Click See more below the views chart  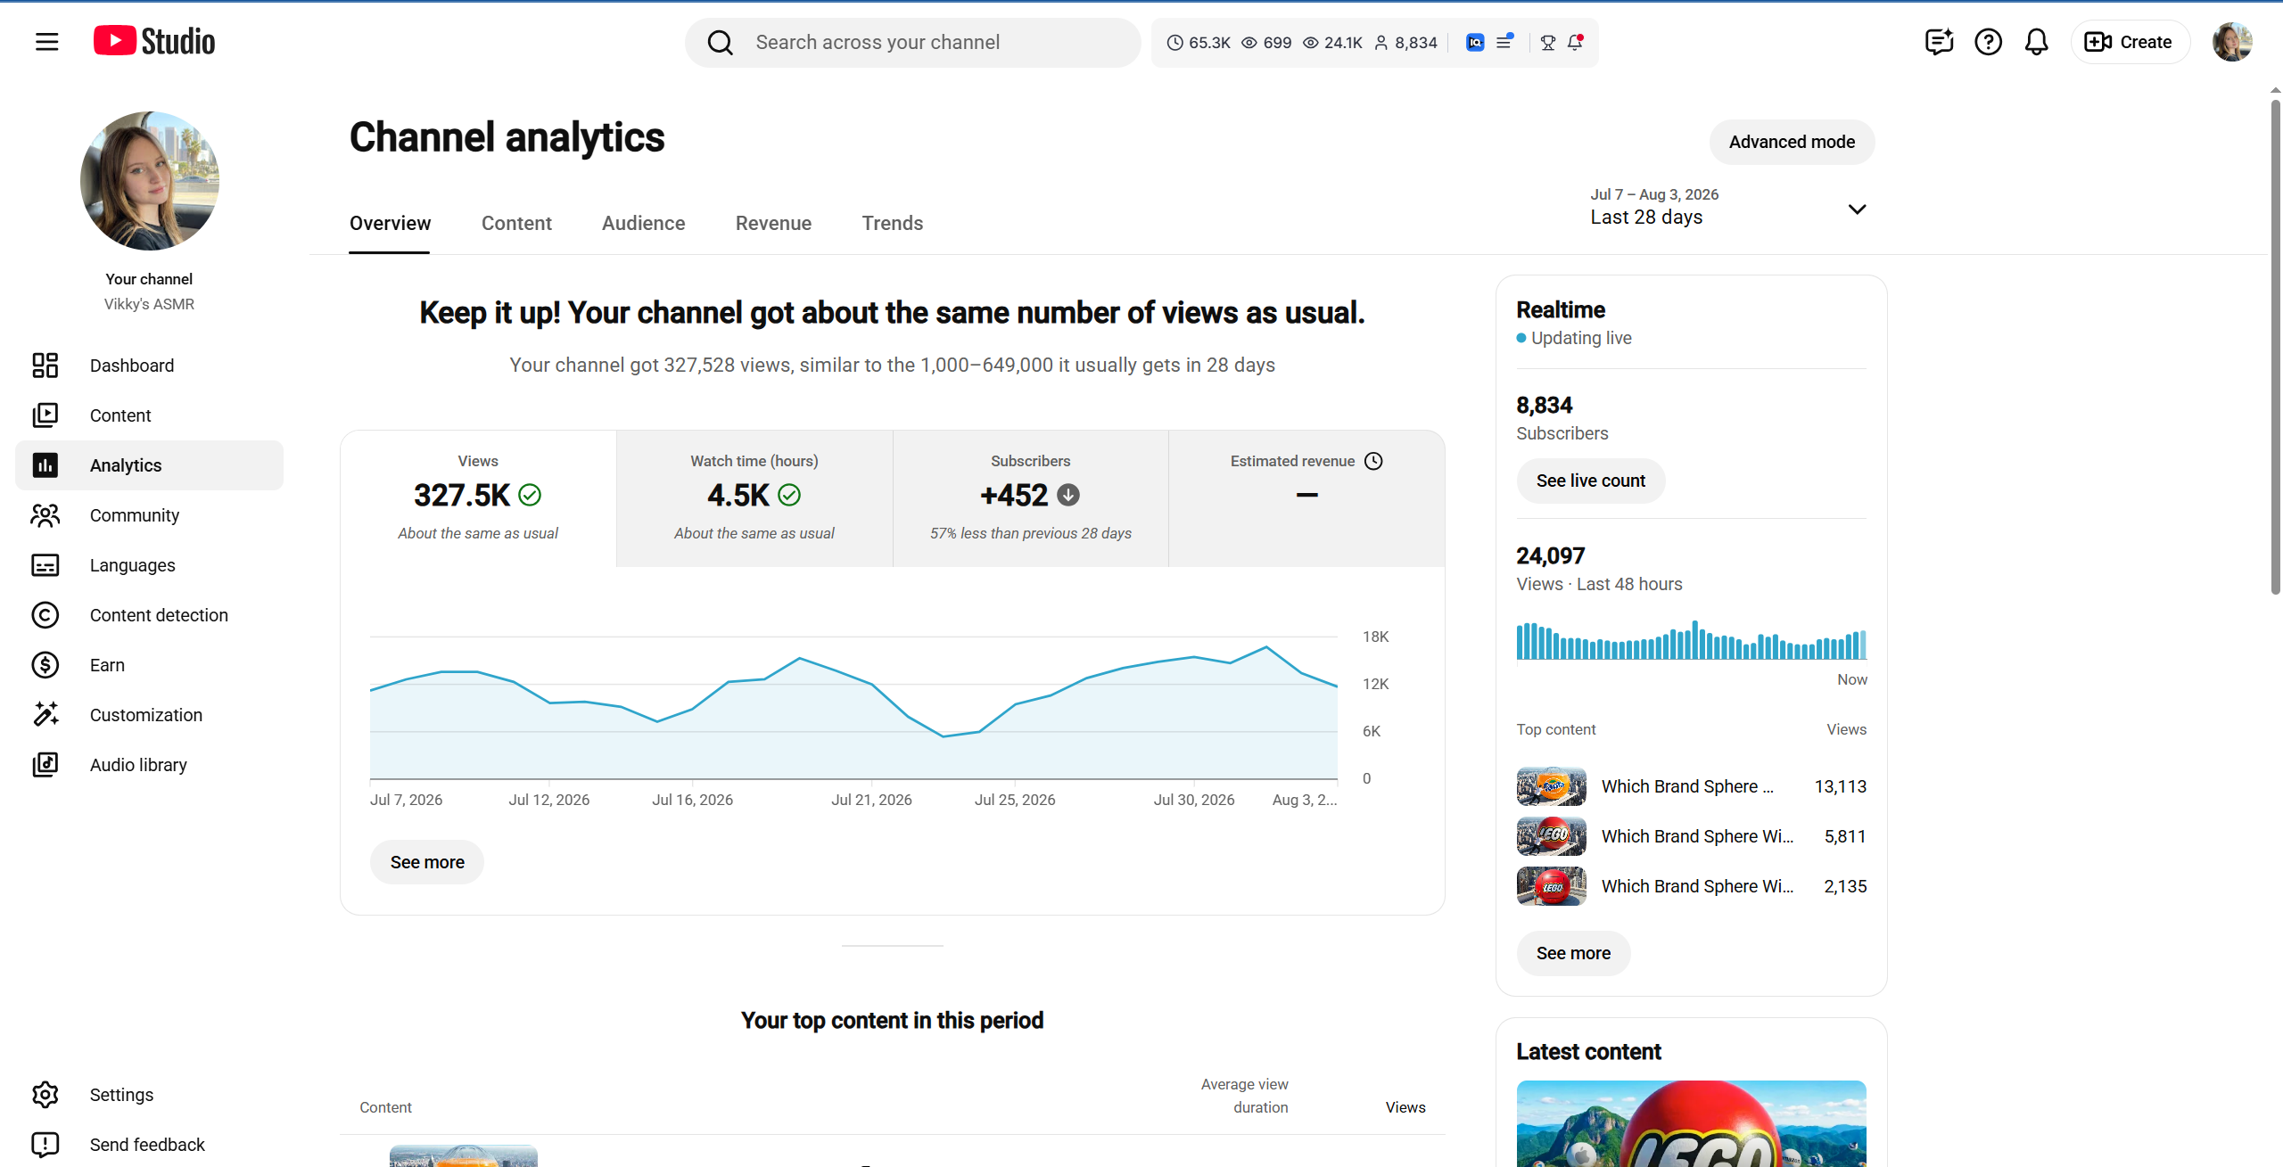(x=427, y=863)
